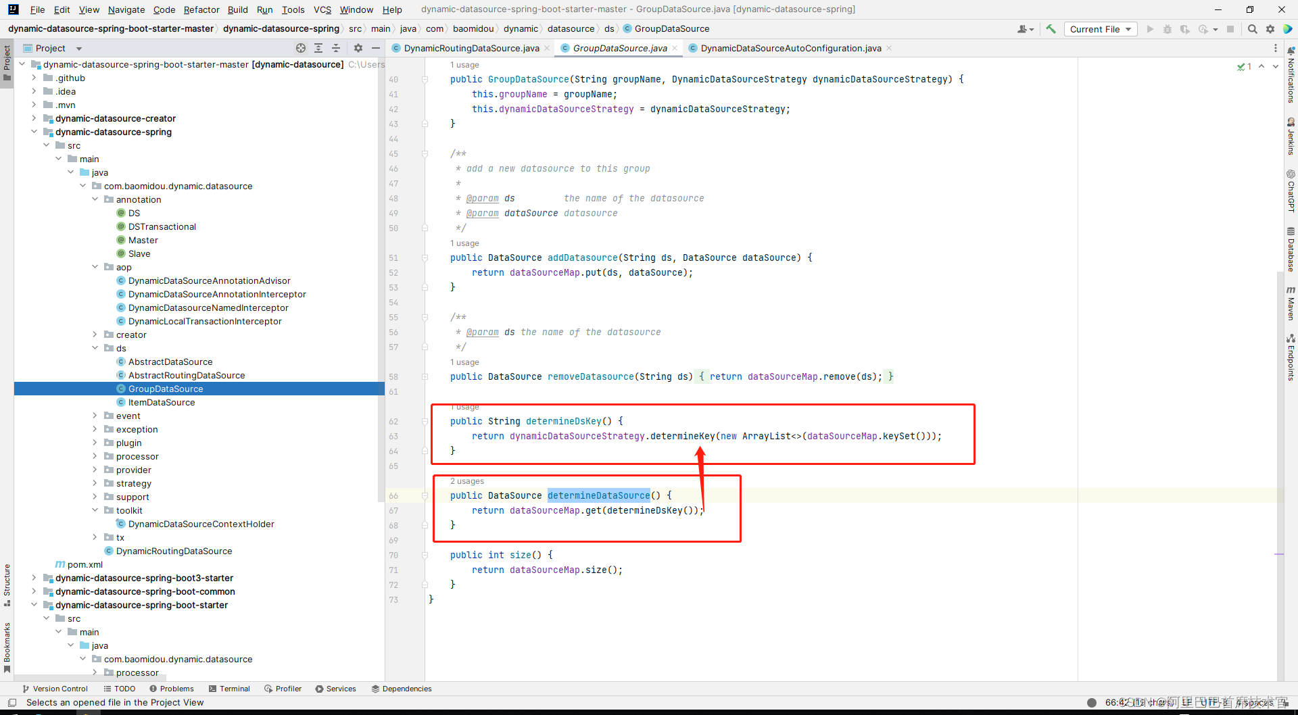
Task: Run the current file with the play icon
Action: click(1150, 29)
